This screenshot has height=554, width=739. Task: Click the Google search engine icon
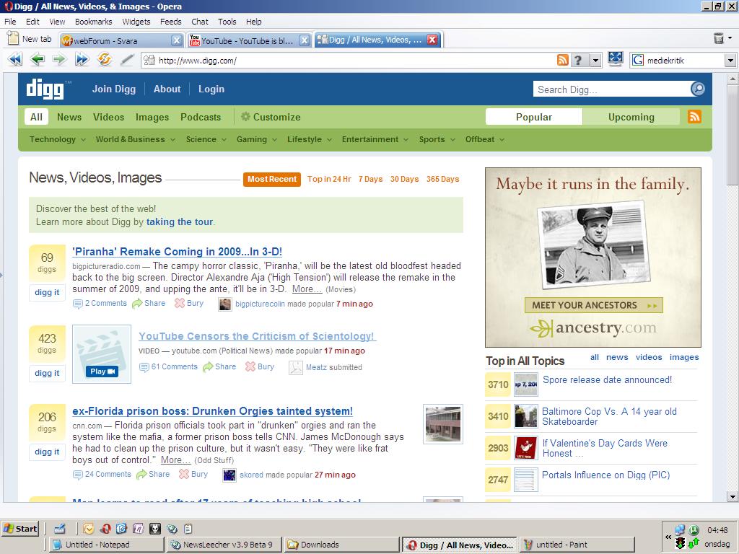pos(638,60)
